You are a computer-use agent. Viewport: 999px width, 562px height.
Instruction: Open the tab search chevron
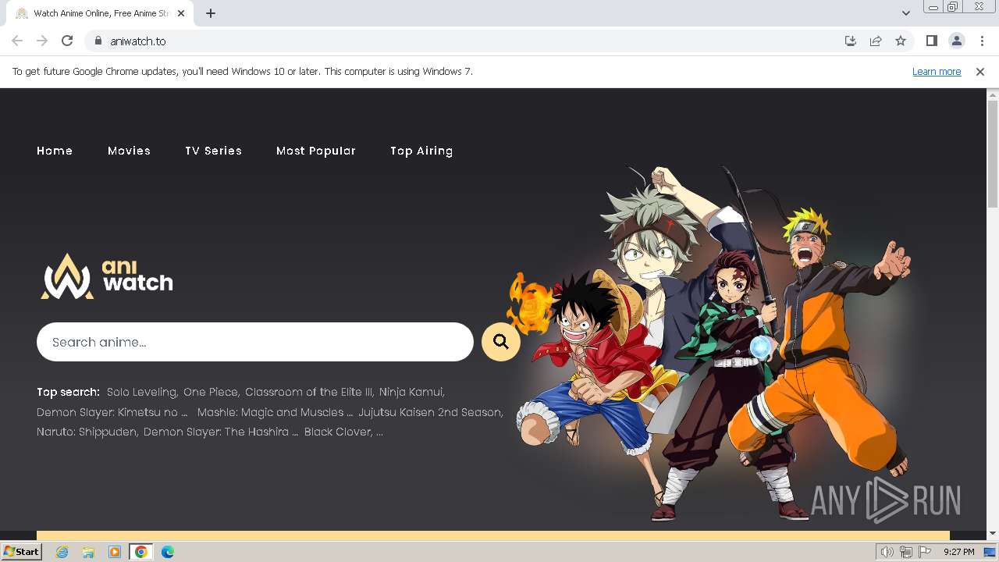click(905, 13)
